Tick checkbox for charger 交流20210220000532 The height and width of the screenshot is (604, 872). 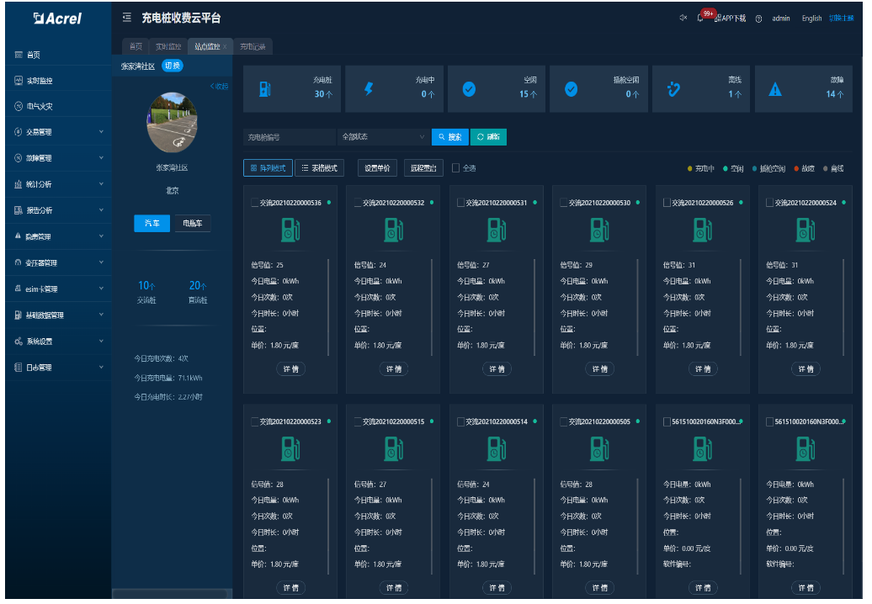[x=358, y=203]
